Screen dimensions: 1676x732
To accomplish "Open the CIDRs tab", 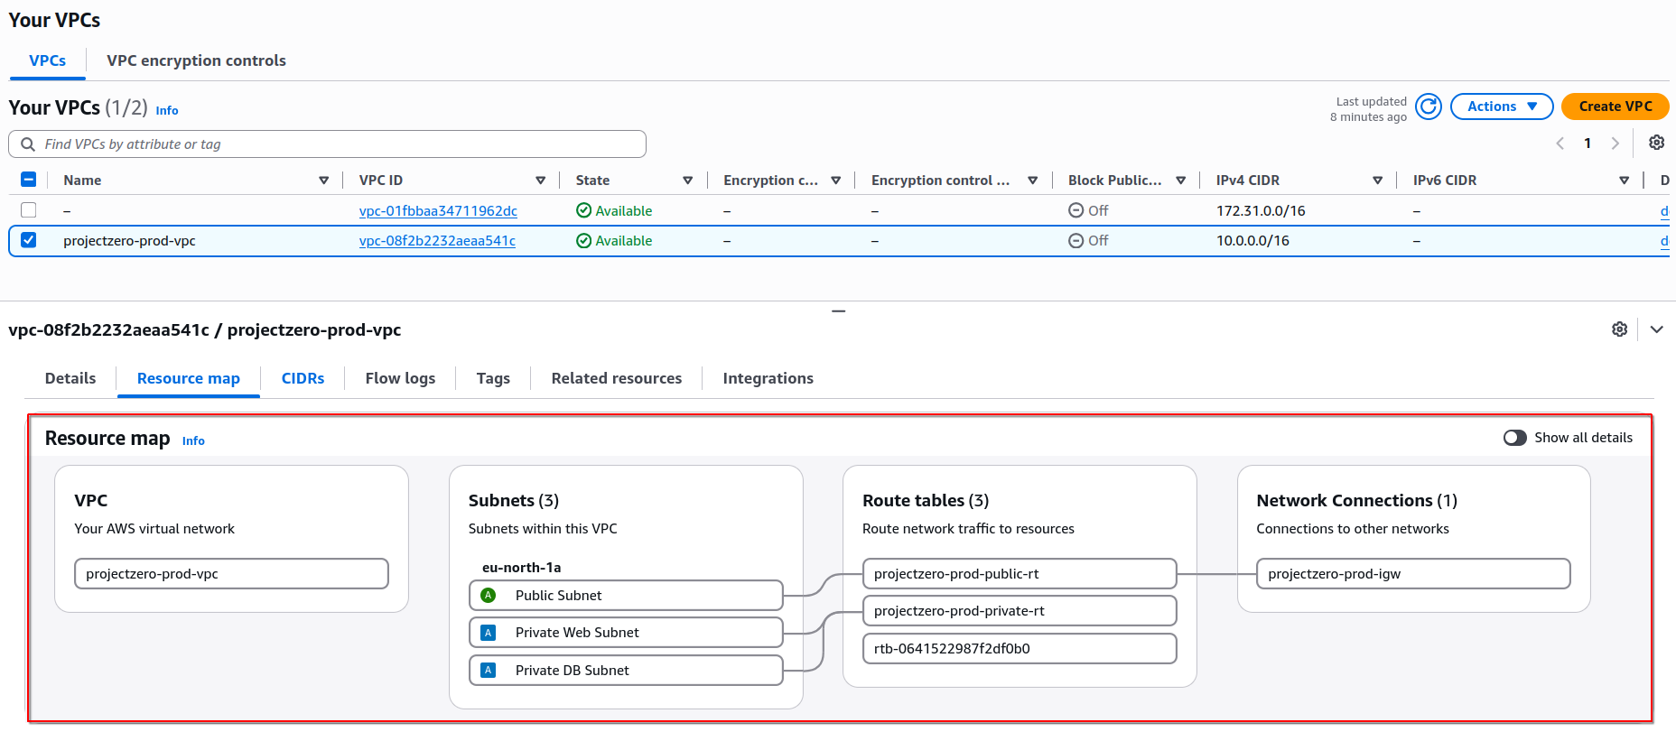I will point(303,378).
